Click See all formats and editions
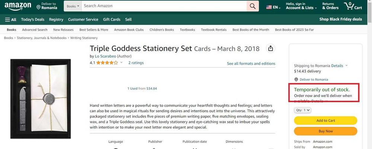The width and height of the screenshot is (372, 149). pyautogui.click(x=251, y=64)
